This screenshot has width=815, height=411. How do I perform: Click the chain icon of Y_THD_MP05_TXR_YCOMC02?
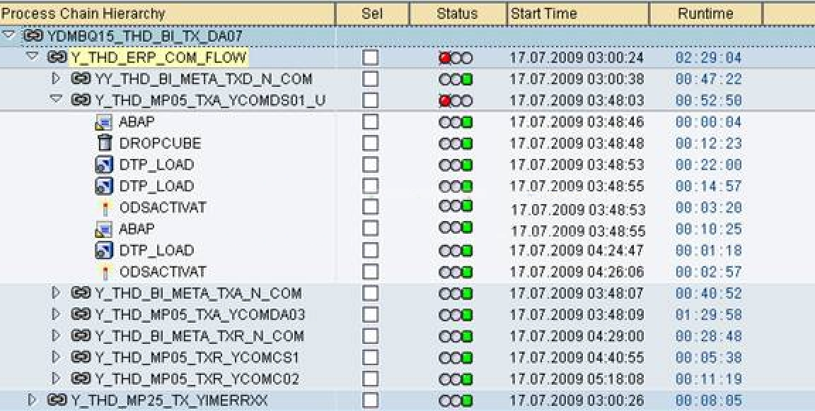[x=81, y=379]
